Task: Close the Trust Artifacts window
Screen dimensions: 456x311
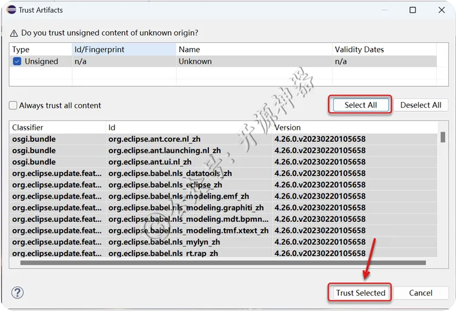Action: (x=442, y=10)
